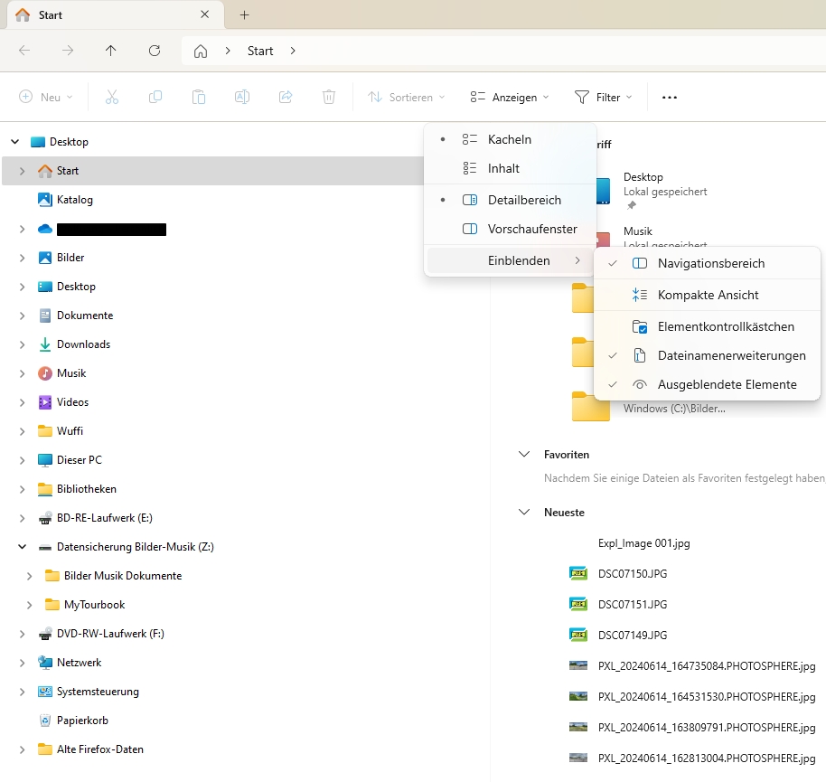Open the Neu dropdown
The height and width of the screenshot is (782, 826).
pyautogui.click(x=46, y=97)
